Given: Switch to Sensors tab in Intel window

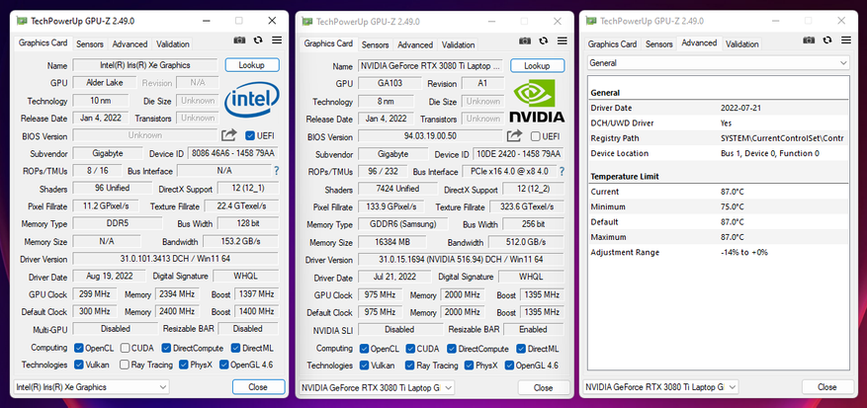Looking at the screenshot, I should [x=90, y=44].
